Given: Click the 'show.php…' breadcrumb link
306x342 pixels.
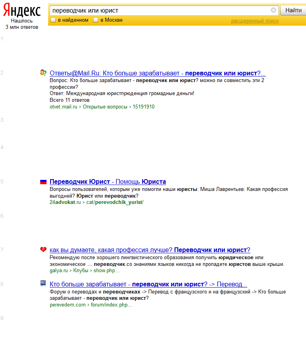Looking at the screenshot, I should click(x=106, y=271).
